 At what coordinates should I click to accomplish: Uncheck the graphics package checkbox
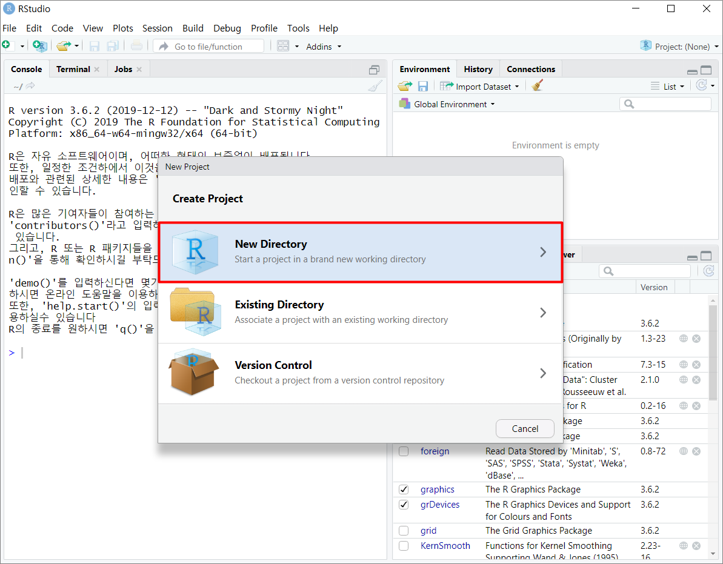[x=404, y=489]
